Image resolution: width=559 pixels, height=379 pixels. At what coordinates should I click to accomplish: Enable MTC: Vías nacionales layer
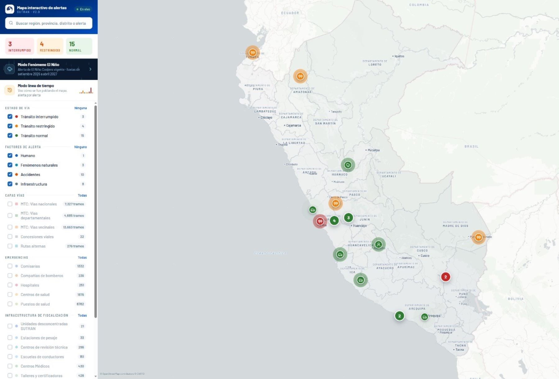(10, 204)
